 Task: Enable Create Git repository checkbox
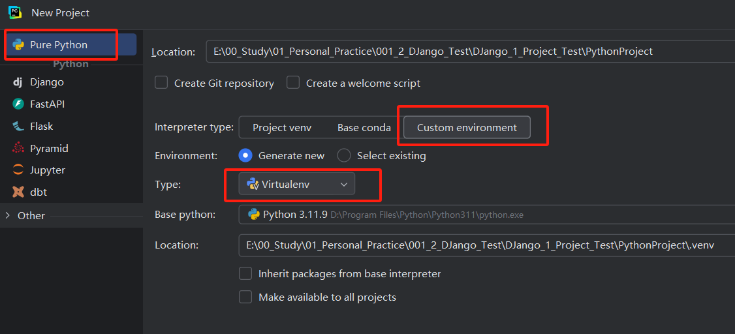click(161, 83)
